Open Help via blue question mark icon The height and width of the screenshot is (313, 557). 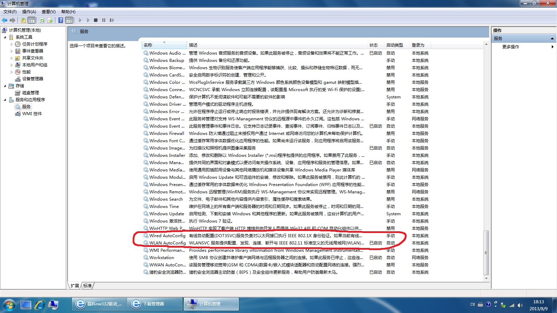[x=61, y=20]
